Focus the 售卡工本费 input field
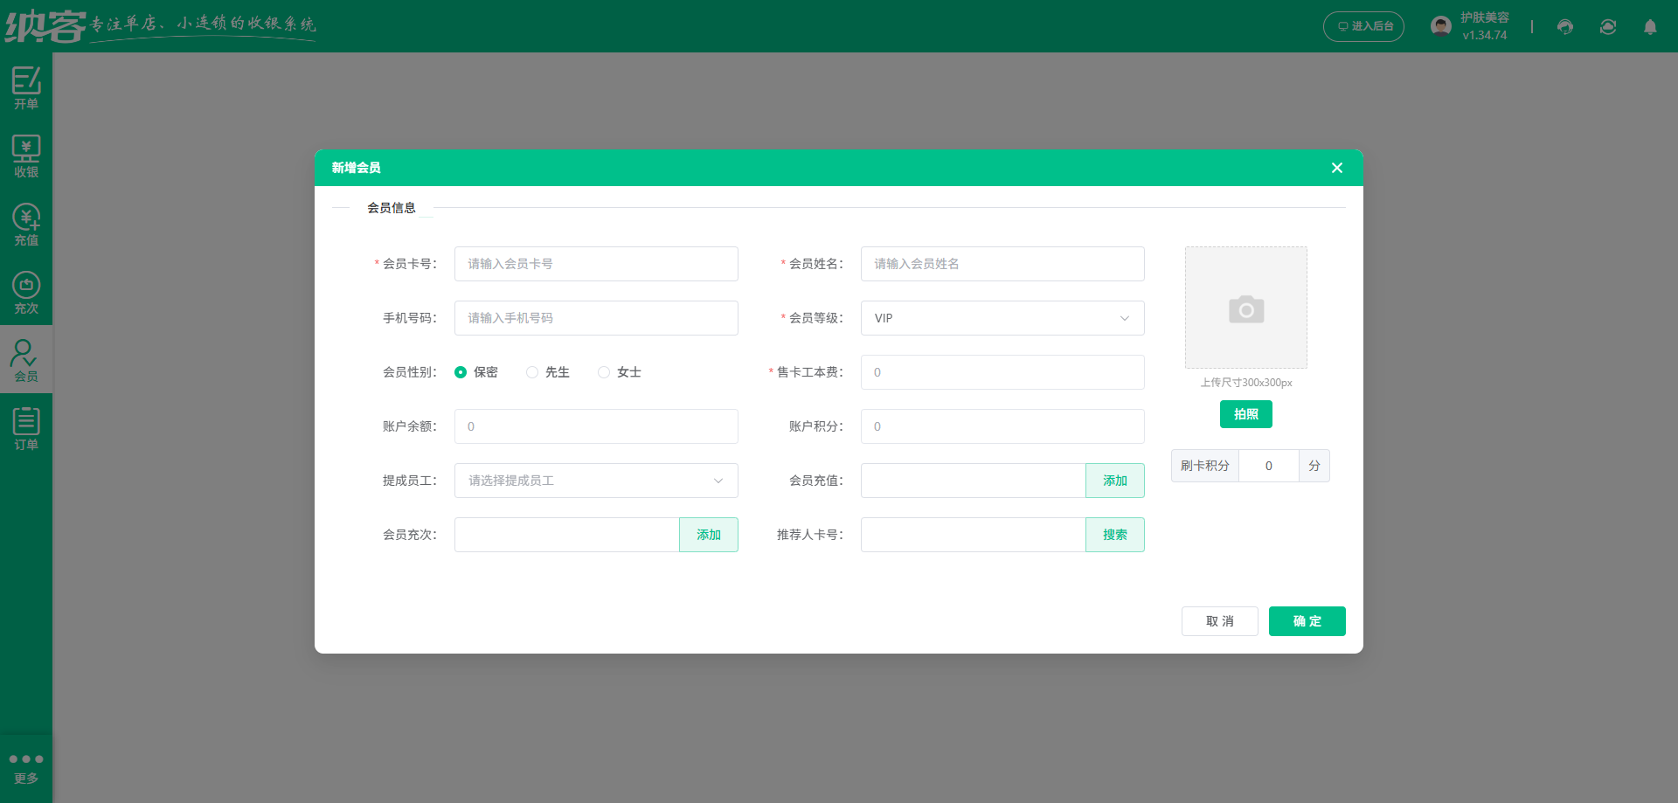The image size is (1678, 803). (1002, 372)
